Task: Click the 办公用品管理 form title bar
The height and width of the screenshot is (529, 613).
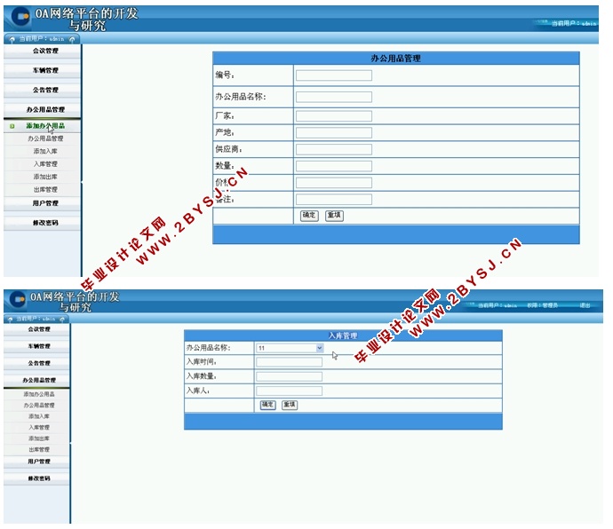Action: (x=396, y=59)
